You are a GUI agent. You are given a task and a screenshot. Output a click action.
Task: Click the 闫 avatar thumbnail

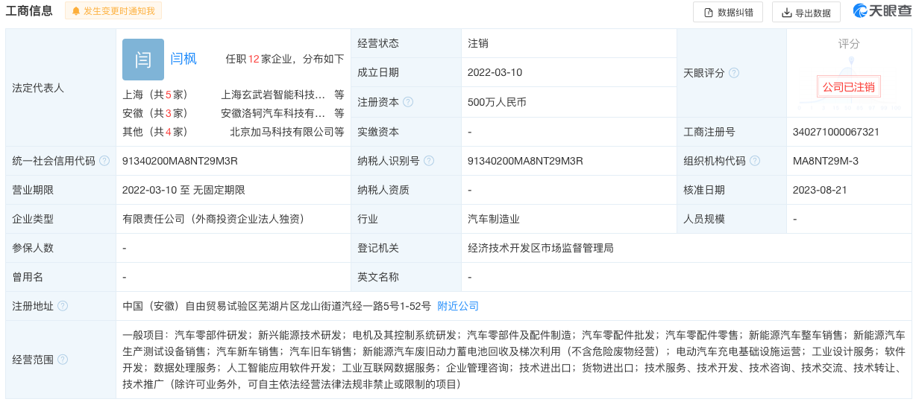(x=142, y=60)
